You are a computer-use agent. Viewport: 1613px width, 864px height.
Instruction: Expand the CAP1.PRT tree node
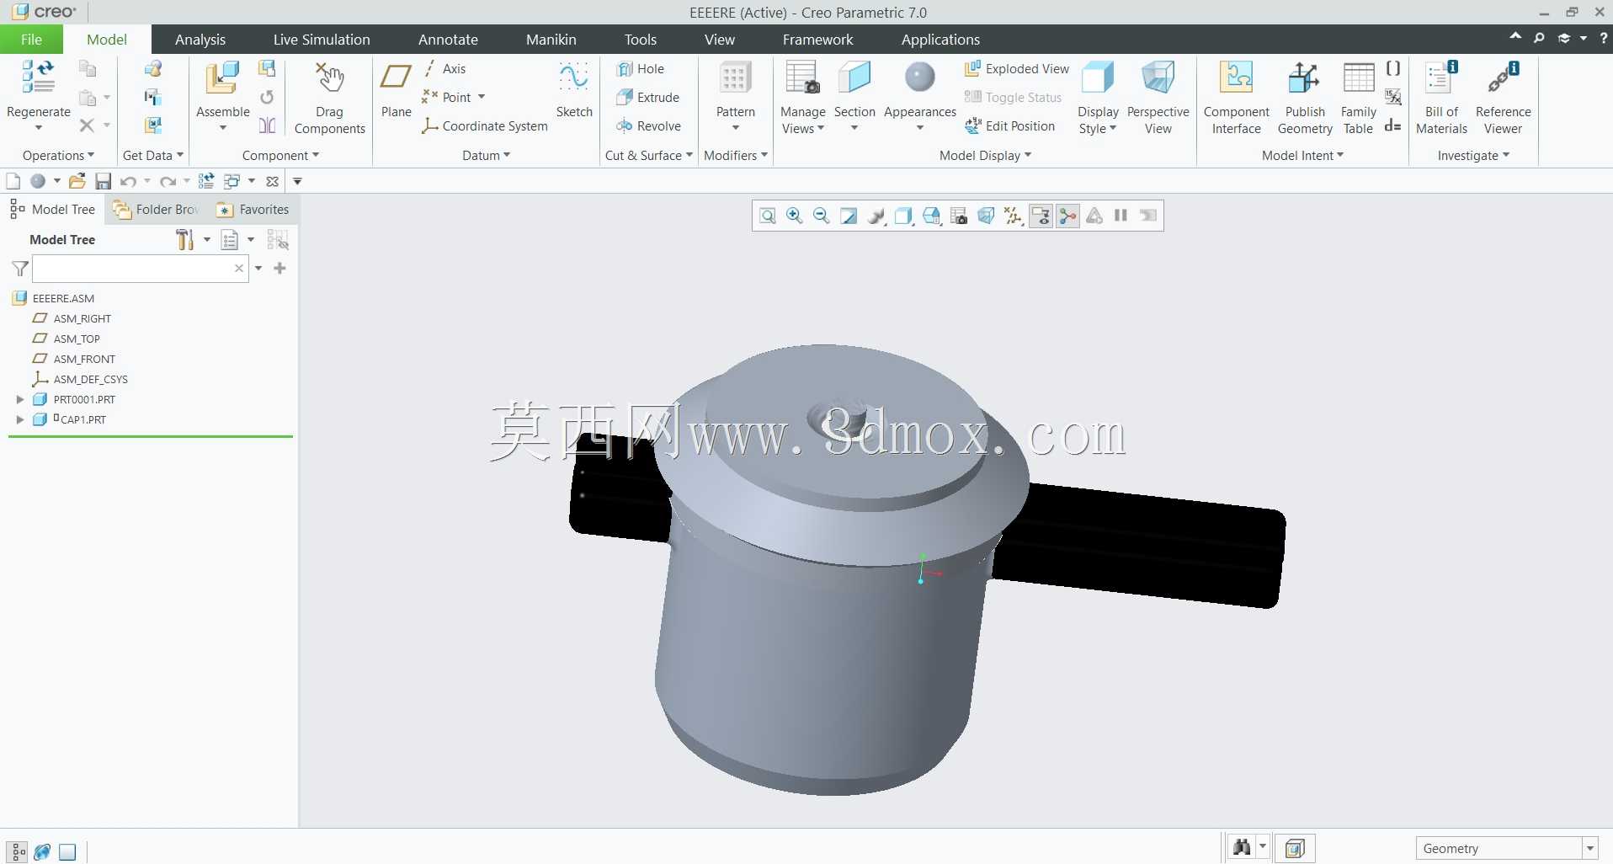tap(20, 419)
